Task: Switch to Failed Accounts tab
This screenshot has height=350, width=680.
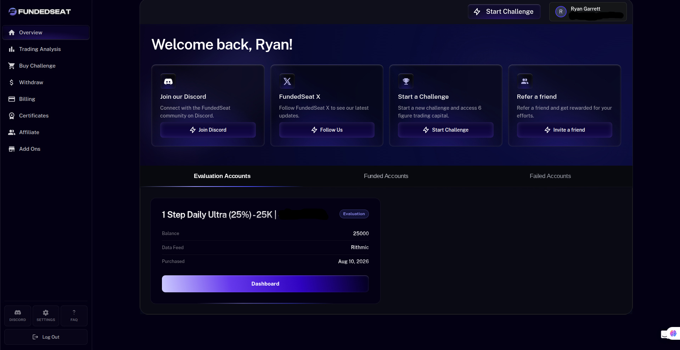Action: [x=550, y=176]
